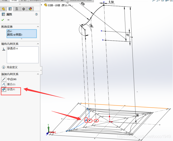Select 点41 in the selected entities list

9,31
